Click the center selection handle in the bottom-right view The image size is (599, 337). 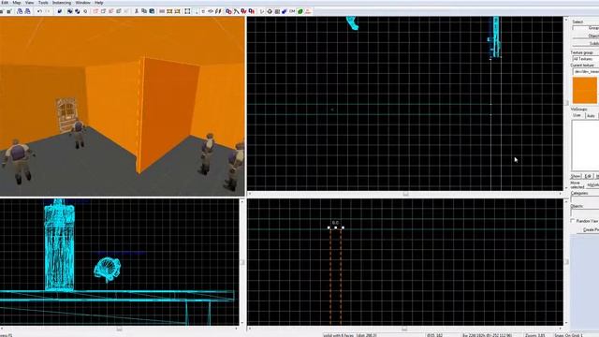(336, 227)
